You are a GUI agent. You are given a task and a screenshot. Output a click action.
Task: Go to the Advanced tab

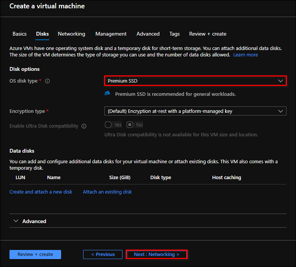coord(148,34)
